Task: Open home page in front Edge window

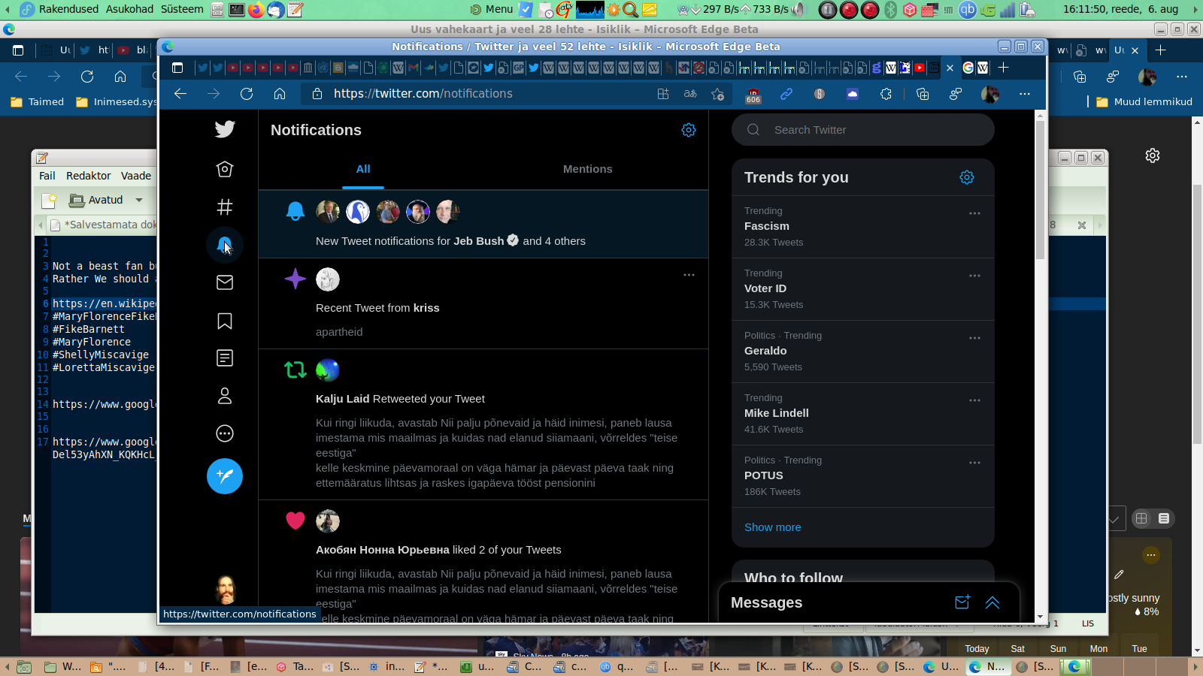Action: tap(280, 94)
